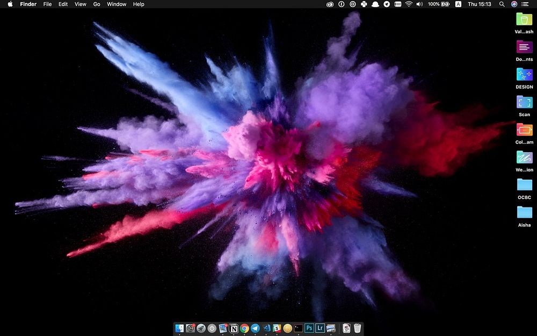Image resolution: width=537 pixels, height=336 pixels.
Task: Select the purple Do...nts folder
Action: tap(524, 47)
